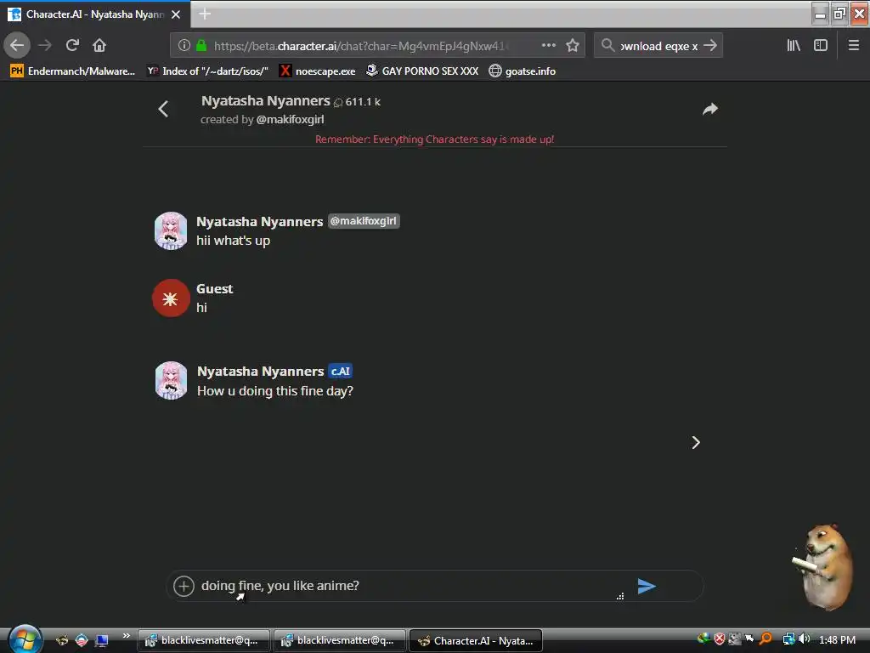Click second blacklivesmatter@q... taskbar button
This screenshot has height=653, width=870.
point(340,640)
